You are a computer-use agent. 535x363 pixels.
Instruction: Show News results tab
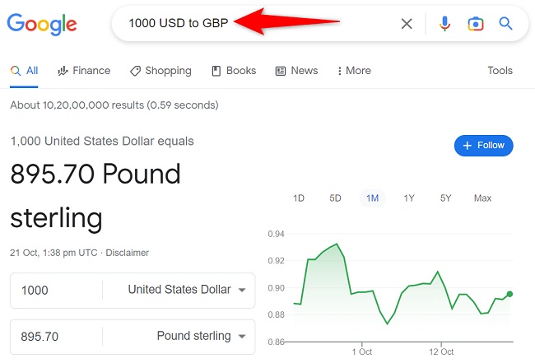[296, 71]
